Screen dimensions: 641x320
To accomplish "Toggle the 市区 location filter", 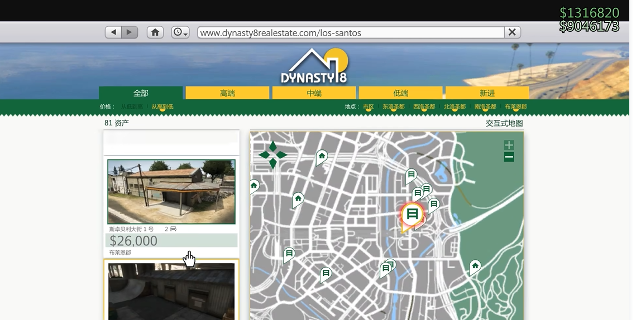I will click(x=369, y=106).
